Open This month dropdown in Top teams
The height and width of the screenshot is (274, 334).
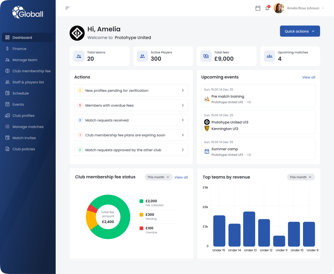point(301,177)
